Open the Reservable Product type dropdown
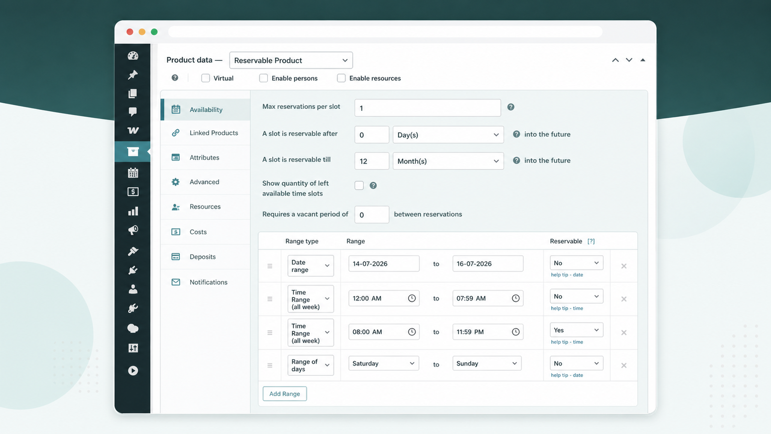 (x=291, y=60)
